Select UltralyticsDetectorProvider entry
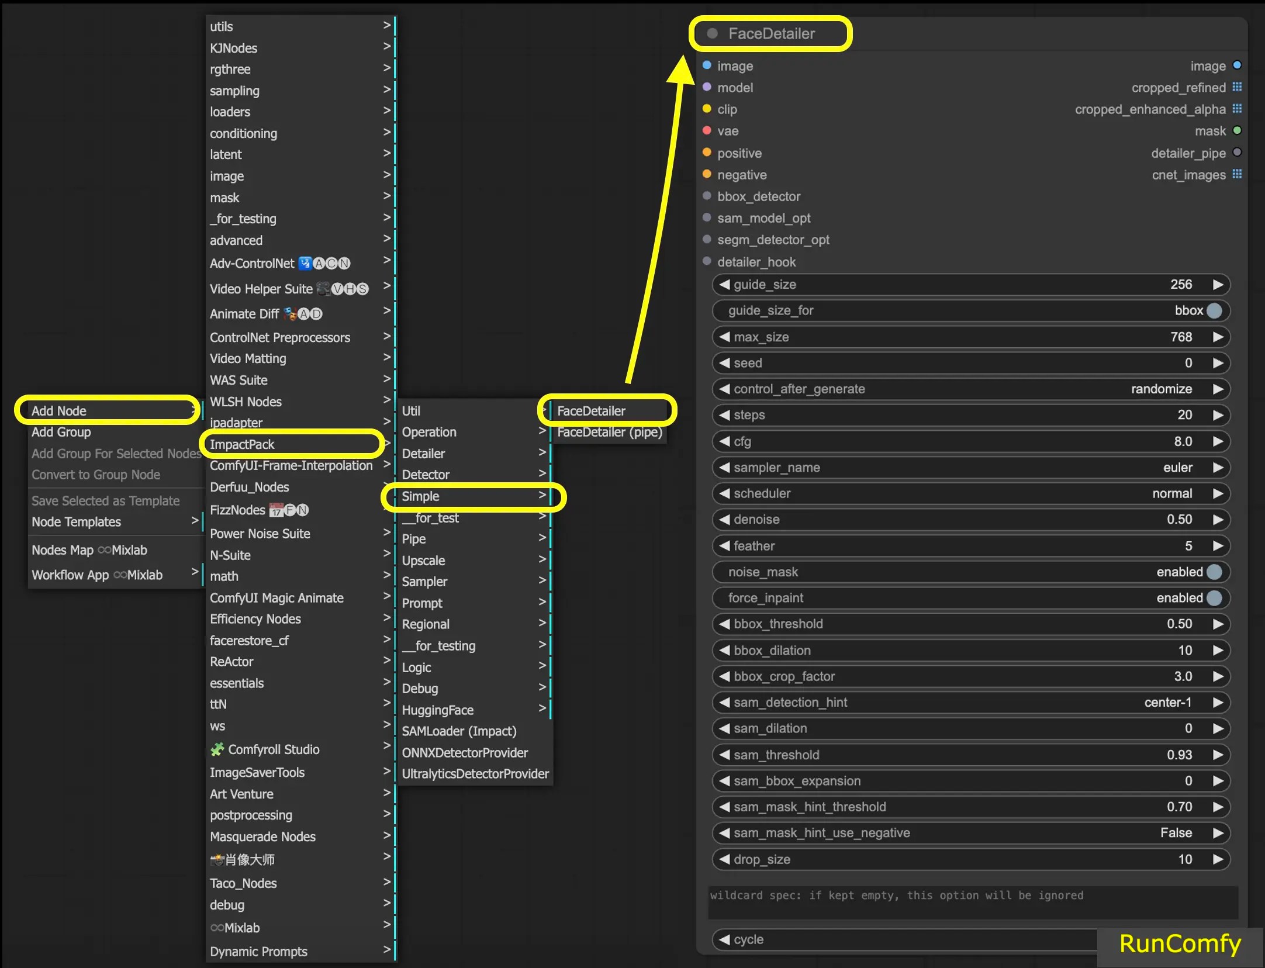This screenshot has height=968, width=1265. click(475, 773)
